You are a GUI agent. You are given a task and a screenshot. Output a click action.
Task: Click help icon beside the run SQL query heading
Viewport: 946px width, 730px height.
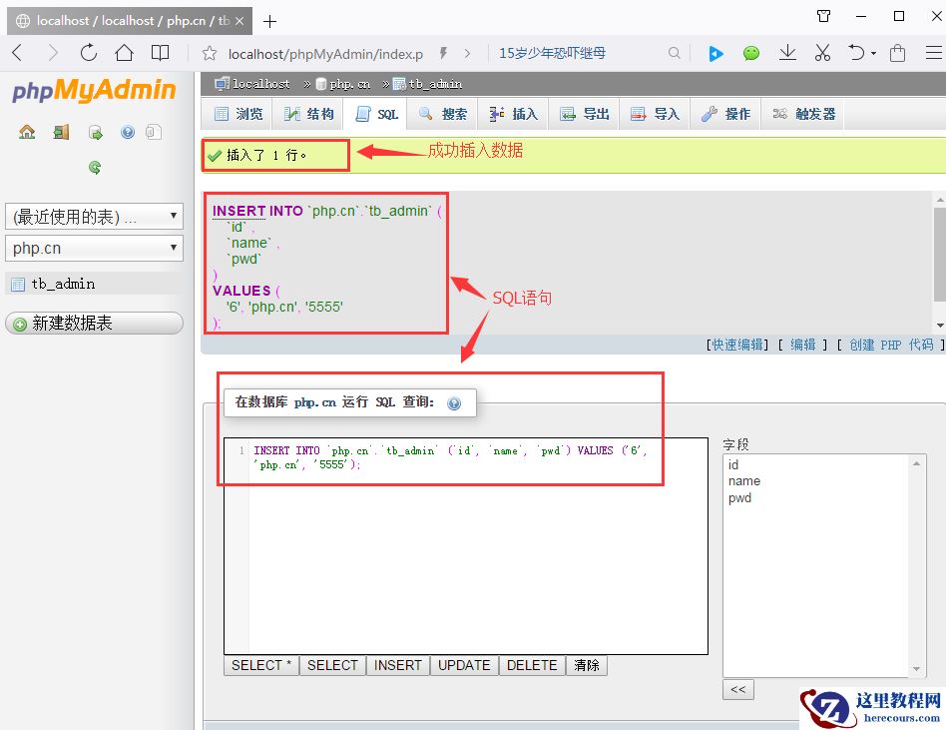coord(454,403)
